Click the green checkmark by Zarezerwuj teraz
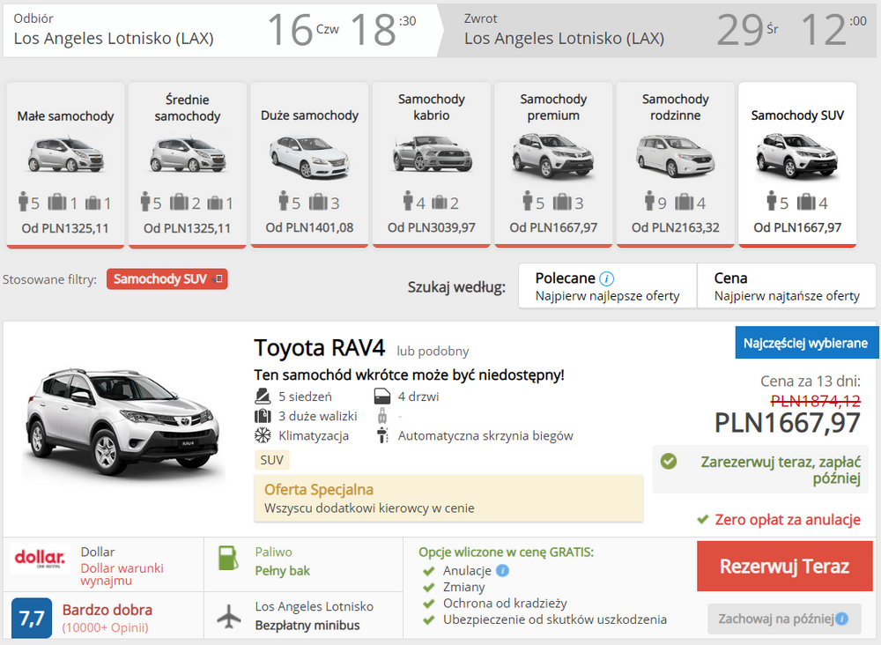The image size is (881, 645). pos(669,462)
